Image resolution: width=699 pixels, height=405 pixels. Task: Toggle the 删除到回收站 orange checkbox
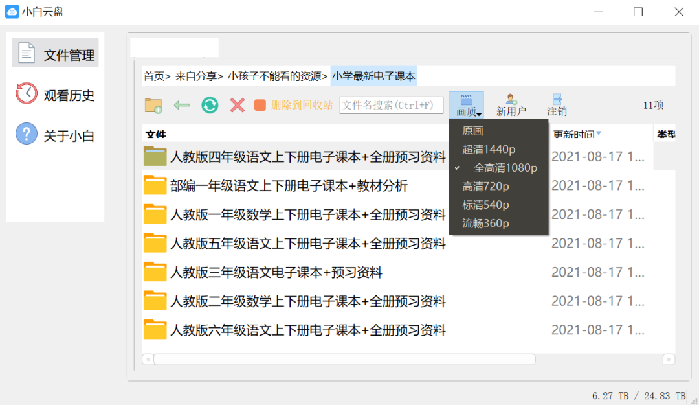tap(260, 106)
